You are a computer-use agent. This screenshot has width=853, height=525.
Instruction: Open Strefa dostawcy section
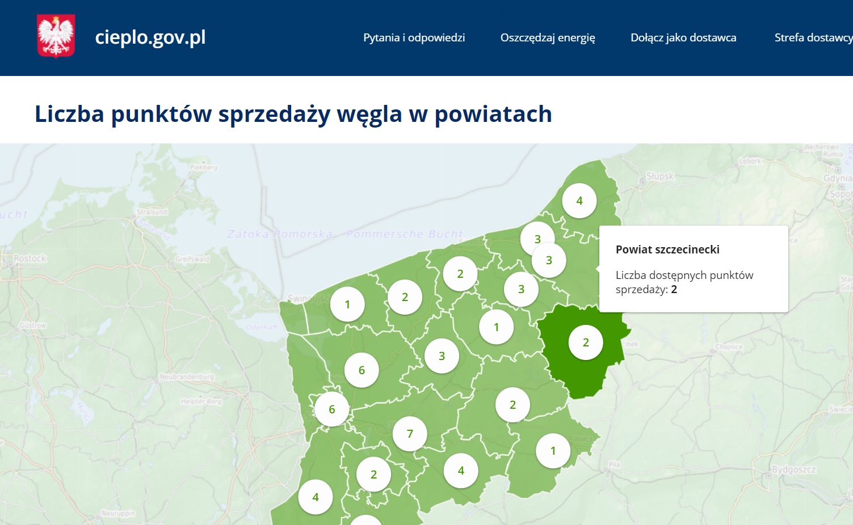tap(813, 37)
